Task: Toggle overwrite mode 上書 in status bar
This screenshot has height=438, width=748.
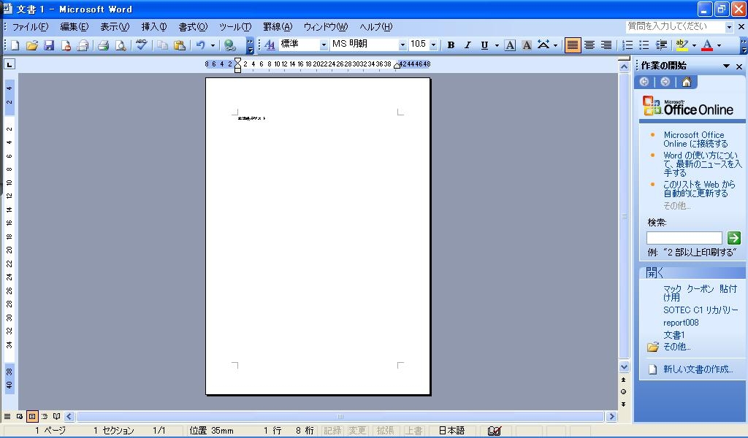Action: coord(413,431)
